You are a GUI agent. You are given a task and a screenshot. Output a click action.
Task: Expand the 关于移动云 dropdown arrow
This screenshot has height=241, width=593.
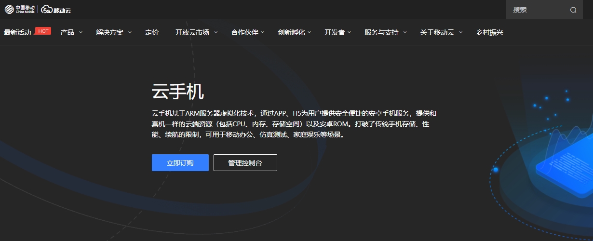coord(460,32)
